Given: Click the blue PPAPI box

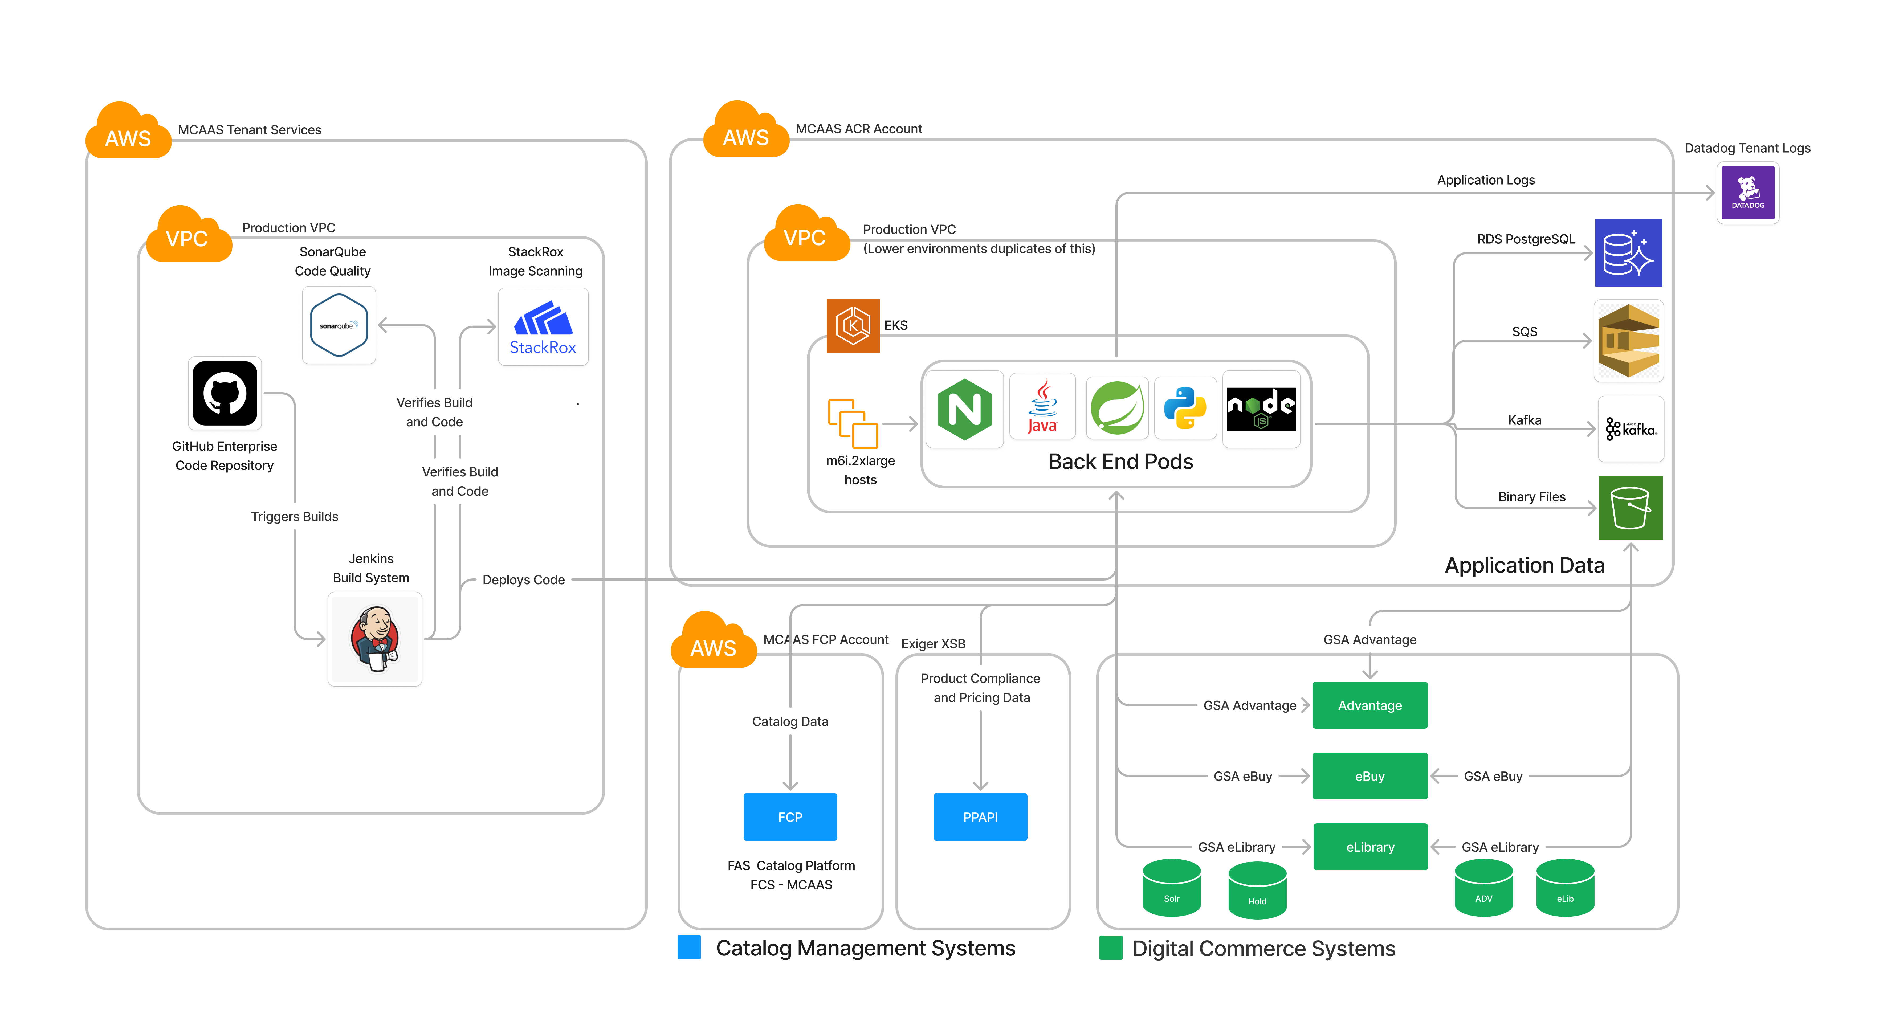Looking at the screenshot, I should [x=980, y=817].
